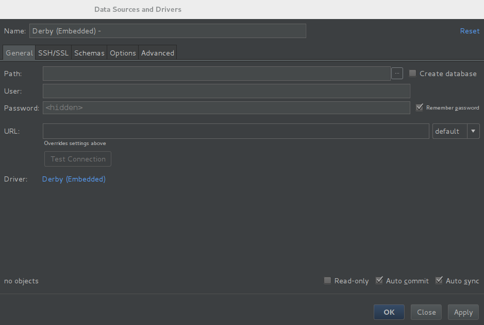
Task: Confirm with the OK button
Action: pos(389,312)
